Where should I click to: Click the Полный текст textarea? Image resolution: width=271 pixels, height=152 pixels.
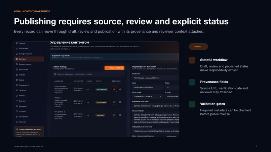click(x=156, y=118)
